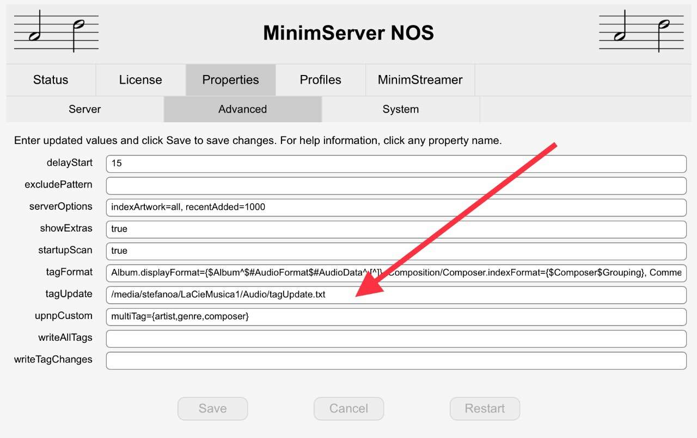
Task: Select the Properties tab
Action: (231, 80)
